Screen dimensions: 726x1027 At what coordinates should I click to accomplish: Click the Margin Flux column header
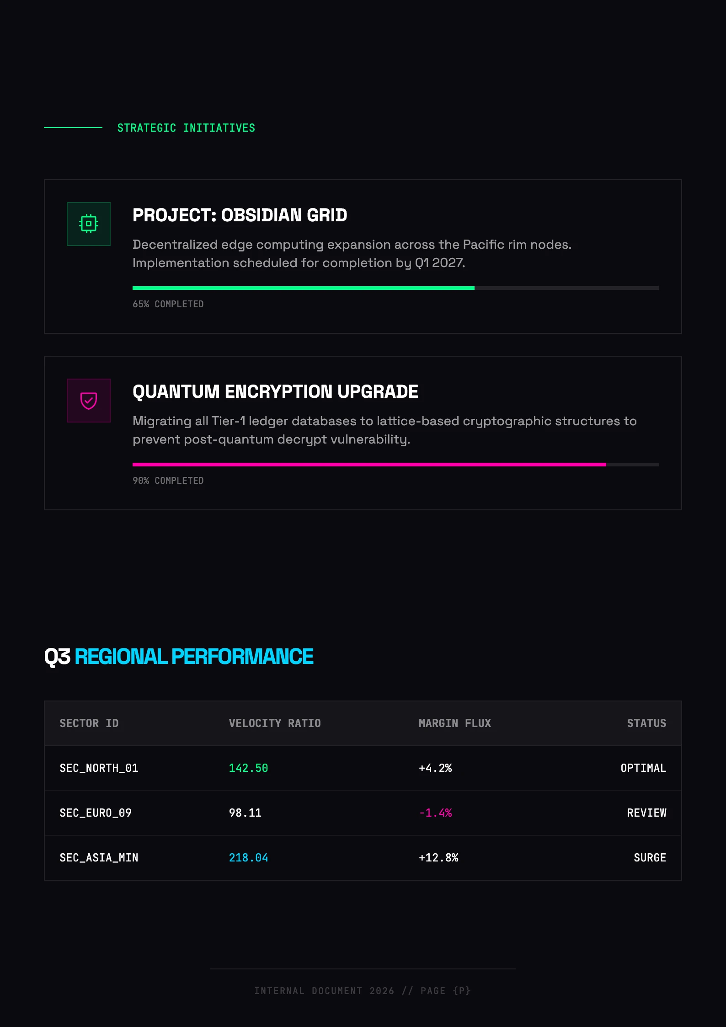coord(455,723)
